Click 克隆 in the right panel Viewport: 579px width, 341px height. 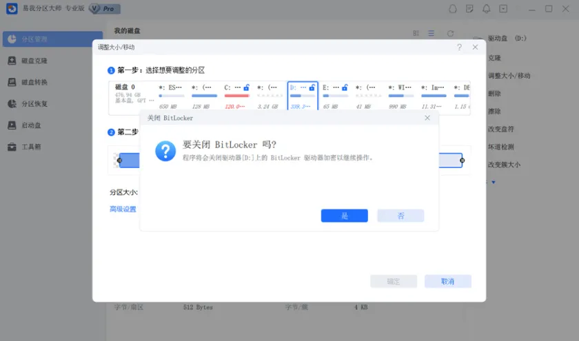[494, 58]
